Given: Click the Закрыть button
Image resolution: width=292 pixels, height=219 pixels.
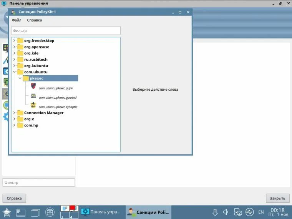Looking at the screenshot, I should (x=278, y=198).
